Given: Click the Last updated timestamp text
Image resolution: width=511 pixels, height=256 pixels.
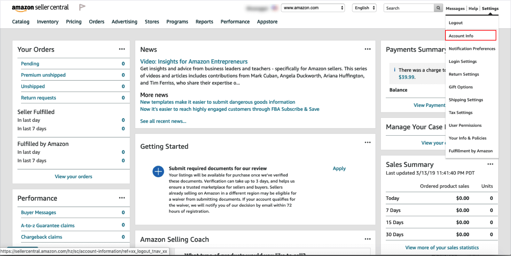Looking at the screenshot, I should point(430,173).
